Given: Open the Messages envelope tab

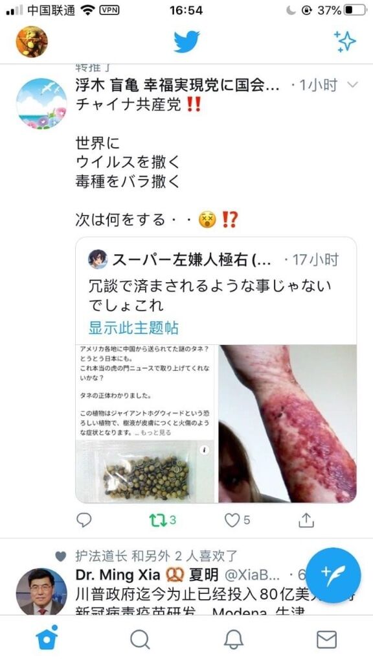Looking at the screenshot, I should click(x=326, y=639).
